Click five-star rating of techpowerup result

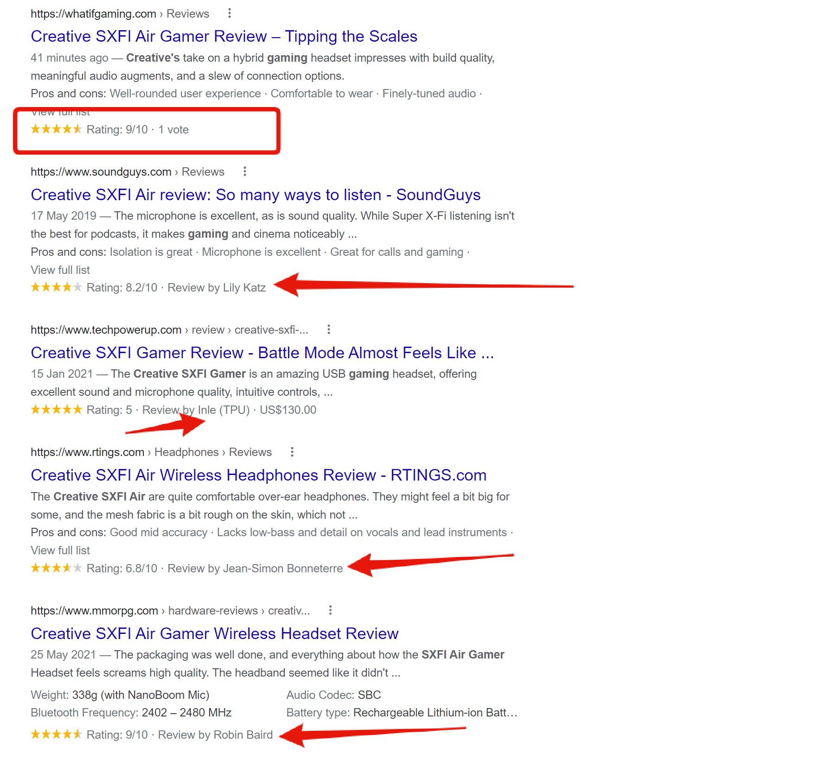[56, 410]
